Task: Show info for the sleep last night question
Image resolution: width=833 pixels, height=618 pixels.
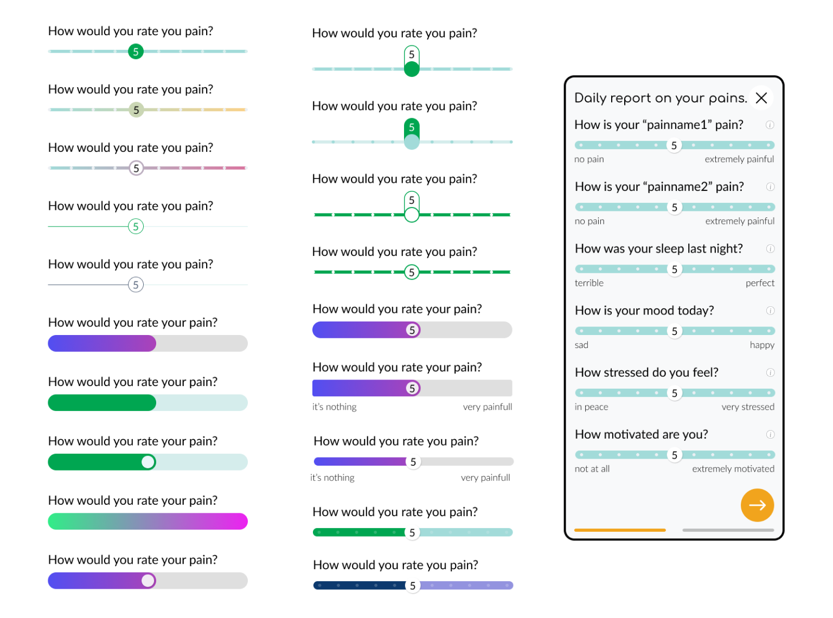Action: click(770, 249)
